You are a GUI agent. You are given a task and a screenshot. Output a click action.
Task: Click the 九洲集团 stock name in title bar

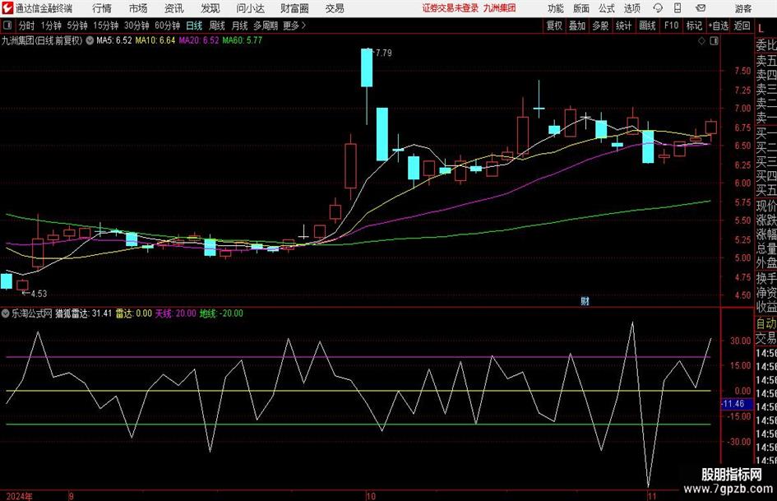[x=500, y=8]
